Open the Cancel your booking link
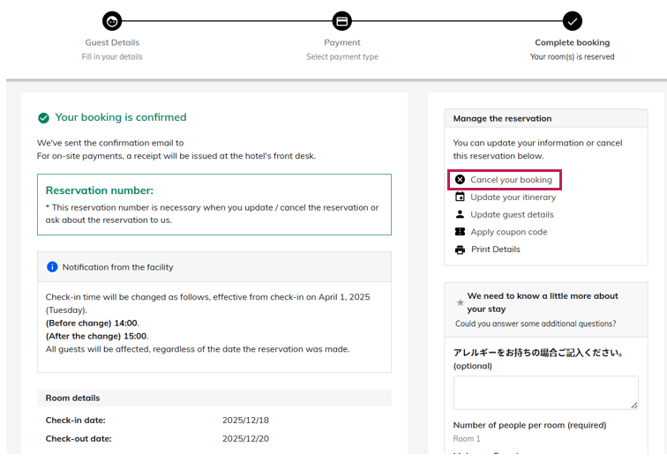Screen dimensions: 667x469 [x=511, y=180]
